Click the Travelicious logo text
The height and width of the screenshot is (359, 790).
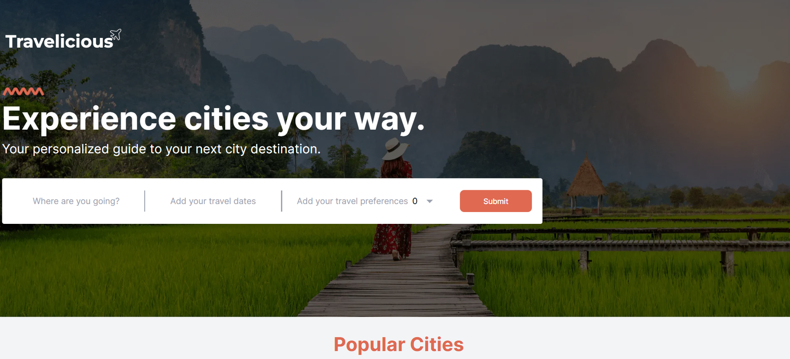tap(59, 41)
